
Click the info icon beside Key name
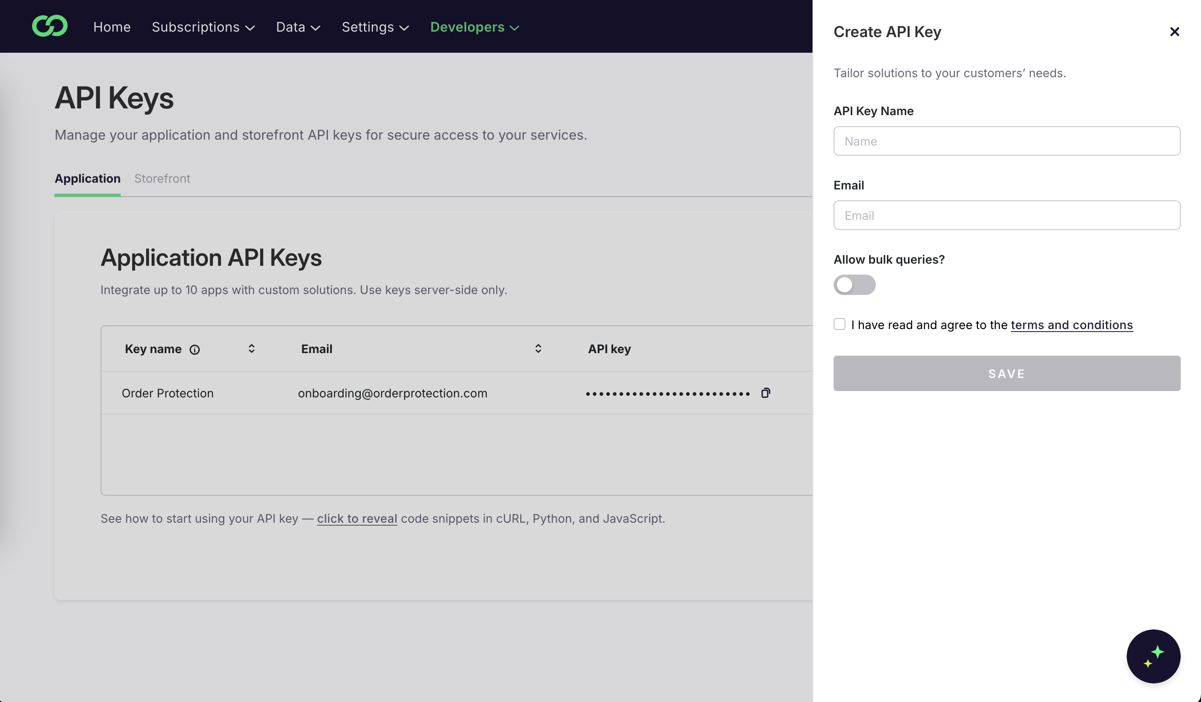[x=195, y=349]
